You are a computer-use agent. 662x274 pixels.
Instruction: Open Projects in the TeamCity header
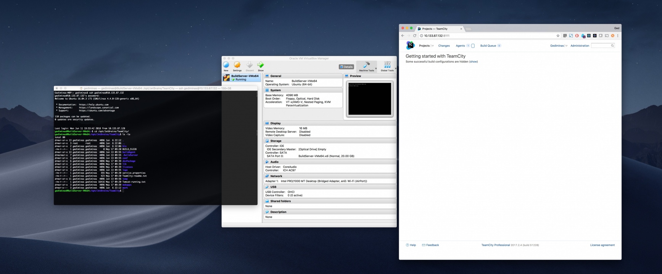[x=424, y=46]
